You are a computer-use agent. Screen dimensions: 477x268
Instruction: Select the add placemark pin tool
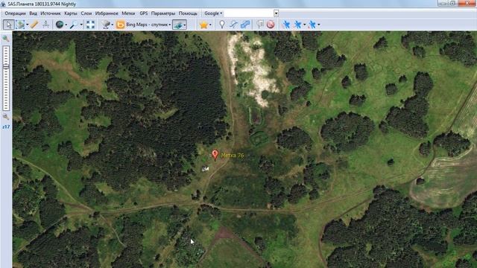coord(222,25)
